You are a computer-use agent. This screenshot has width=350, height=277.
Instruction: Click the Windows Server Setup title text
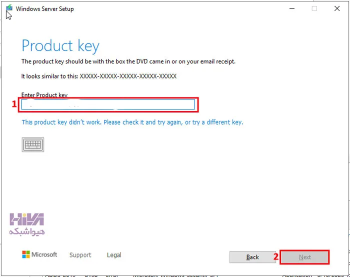44,9
